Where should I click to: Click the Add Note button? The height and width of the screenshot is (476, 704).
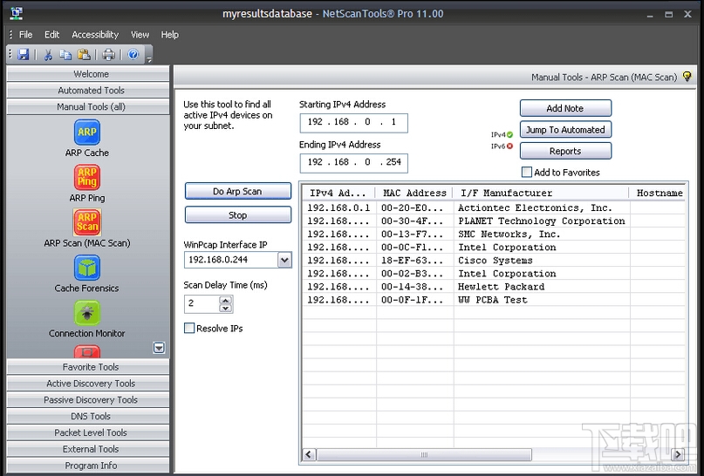coord(565,108)
